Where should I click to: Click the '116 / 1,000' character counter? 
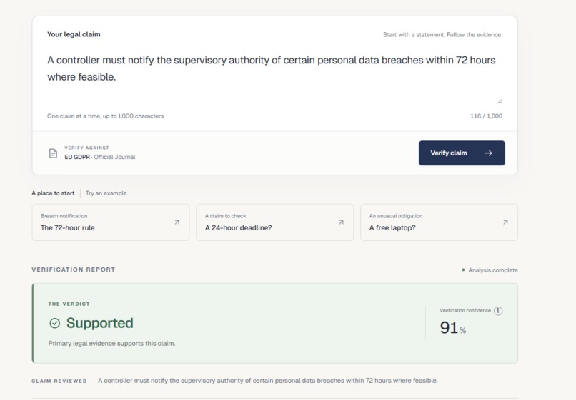486,116
